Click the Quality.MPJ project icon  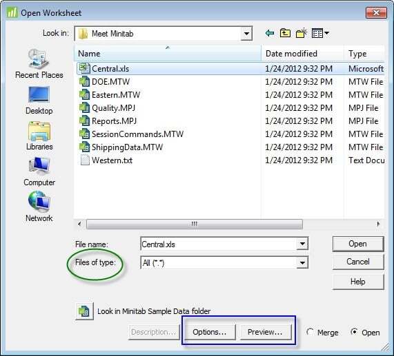[84, 107]
